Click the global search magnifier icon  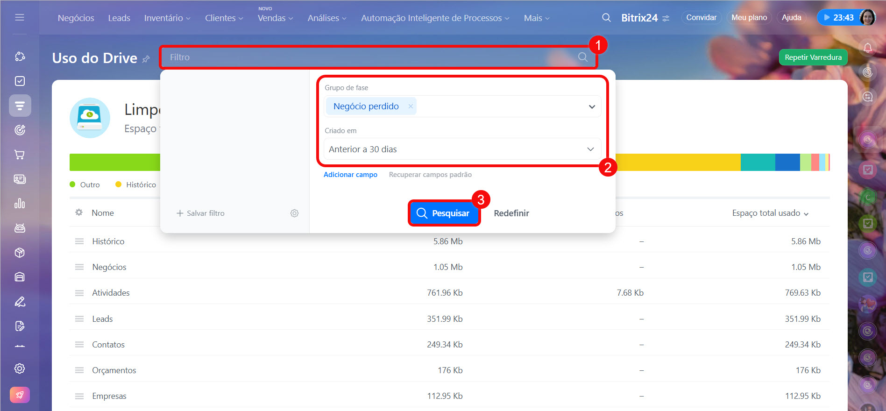606,18
